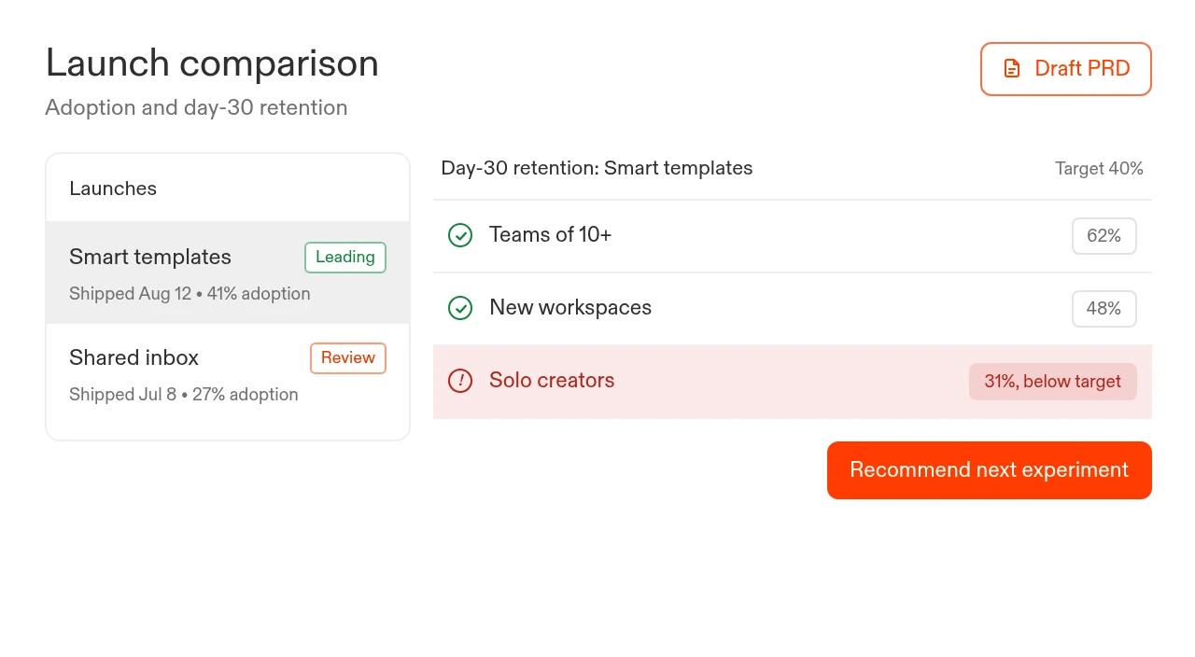Click the 48% retention value
Viewport: 1195px width, 657px height.
click(x=1104, y=309)
